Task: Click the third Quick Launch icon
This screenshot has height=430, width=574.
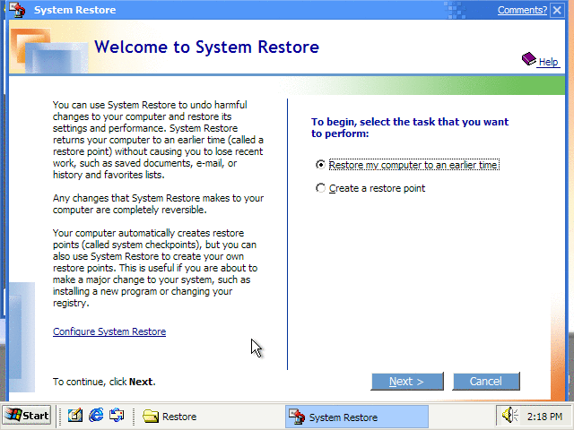Action: (117, 416)
